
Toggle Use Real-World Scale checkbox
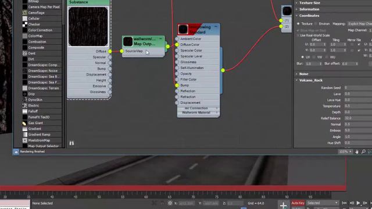coord(298,35)
